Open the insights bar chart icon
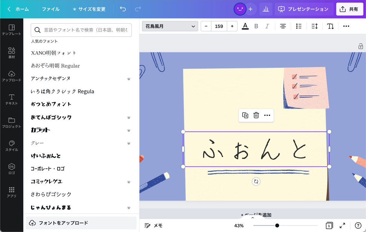This screenshot has height=232, width=366. click(x=266, y=9)
